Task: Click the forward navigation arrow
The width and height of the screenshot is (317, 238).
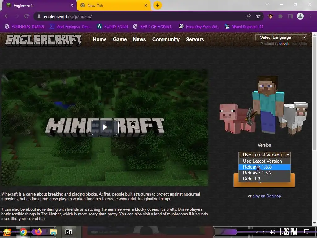Action: pyautogui.click(x=17, y=16)
